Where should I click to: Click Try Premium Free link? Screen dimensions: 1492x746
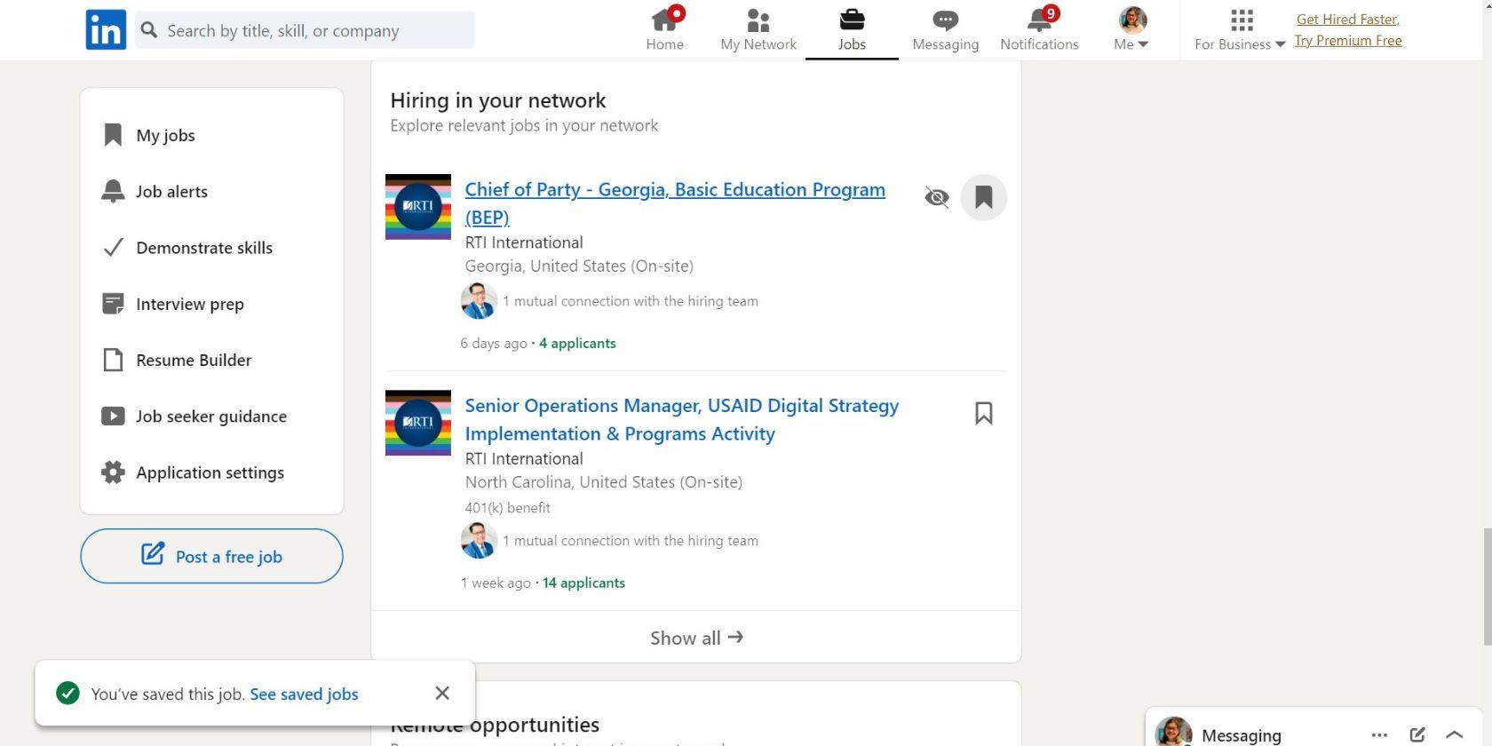[x=1348, y=41]
